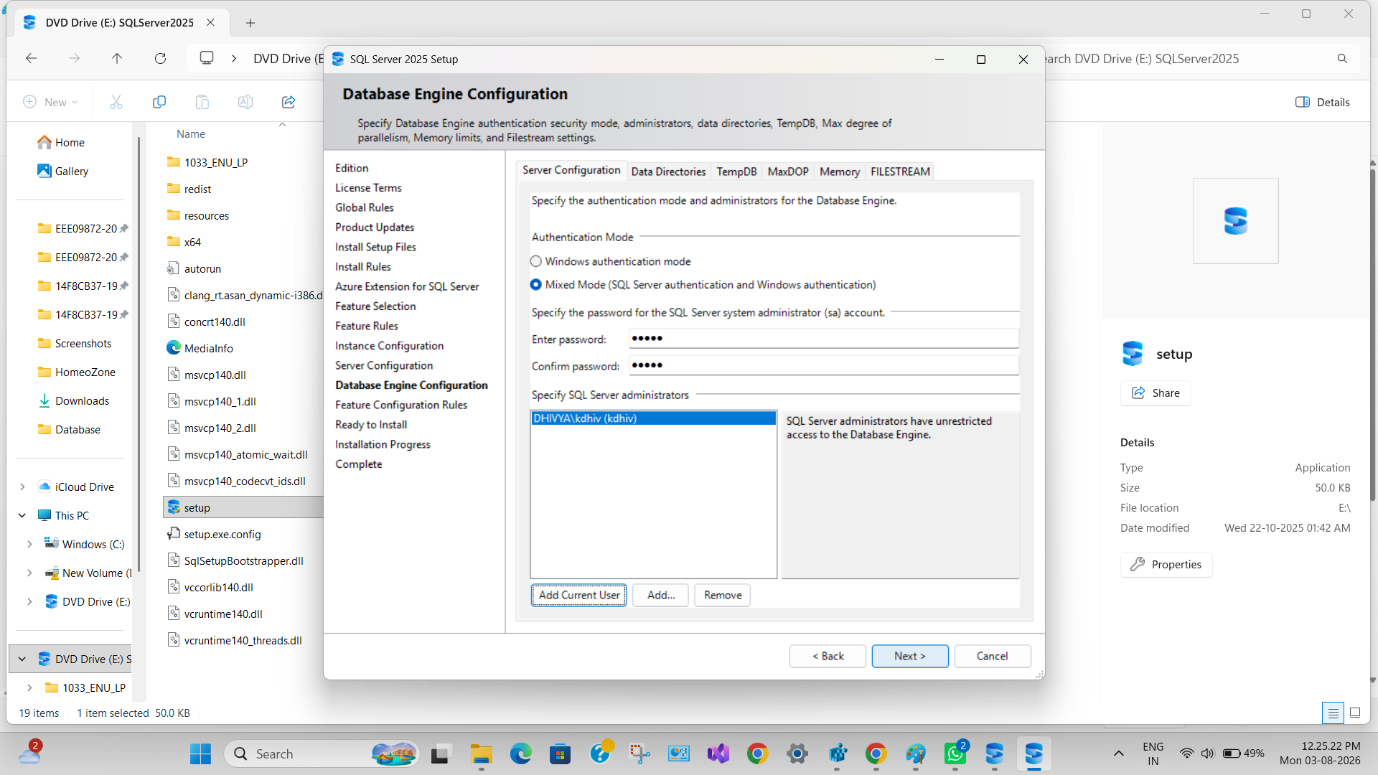
Task: Expand the New Volume drive node
Action: tap(29, 573)
